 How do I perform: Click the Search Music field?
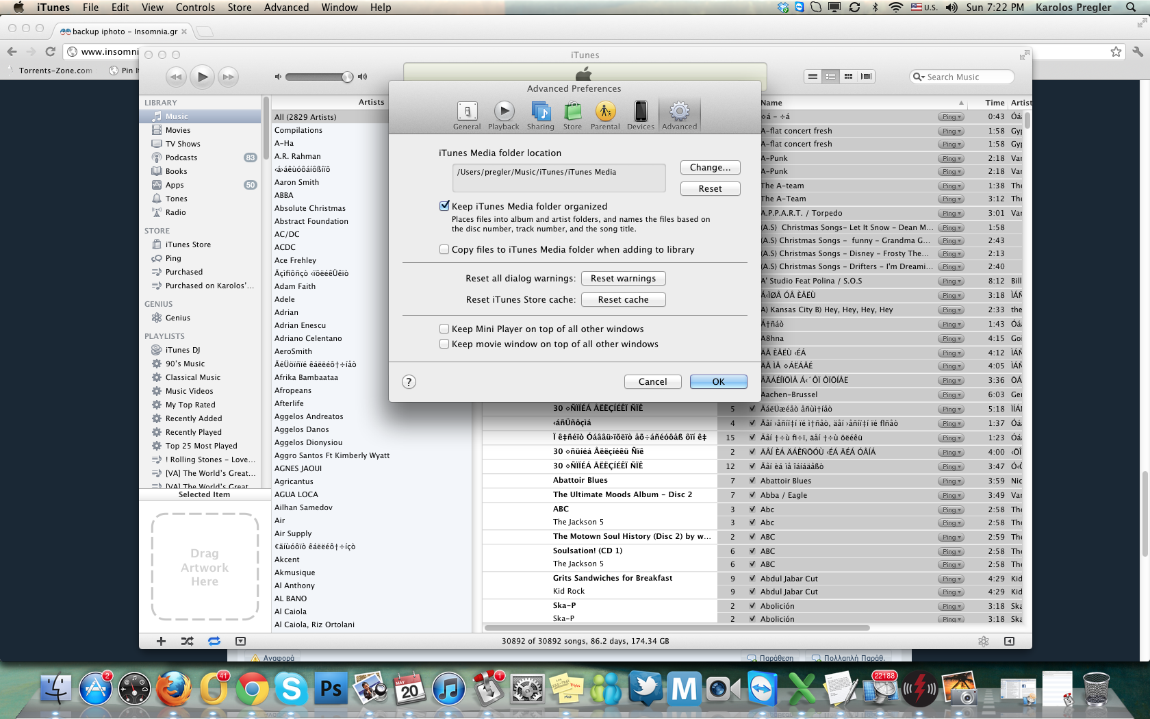coord(962,77)
